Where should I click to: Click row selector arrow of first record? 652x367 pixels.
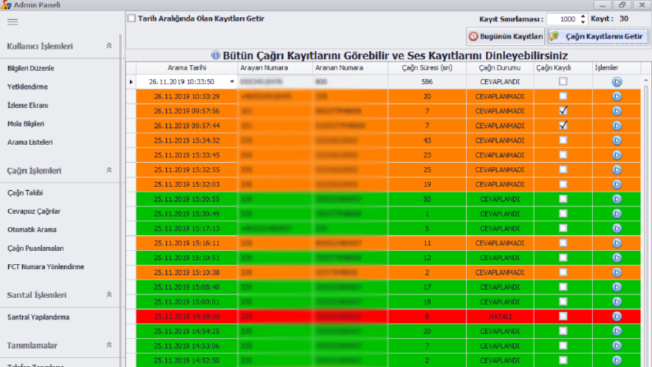coord(131,82)
